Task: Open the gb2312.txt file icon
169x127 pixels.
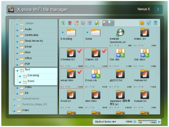Action: click(x=120, y=74)
